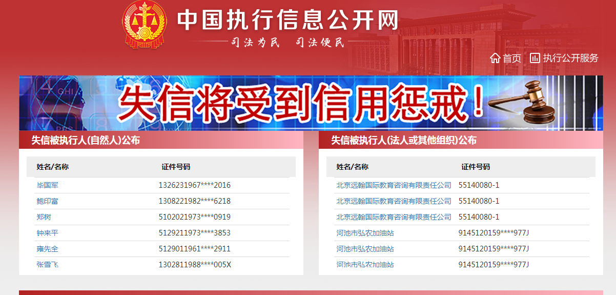This screenshot has width=616, height=295.
Task: Open the record for 郑树
Action: pos(44,217)
